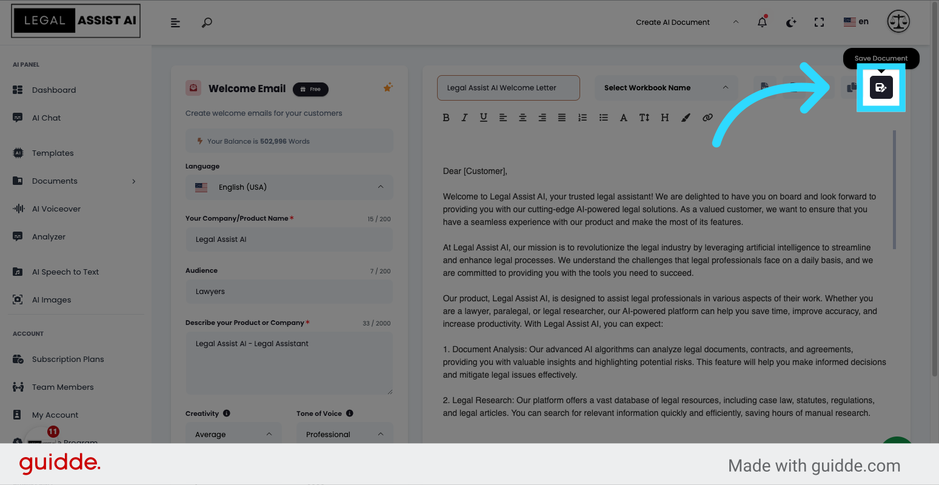Click Company/Product Name field

pos(289,239)
